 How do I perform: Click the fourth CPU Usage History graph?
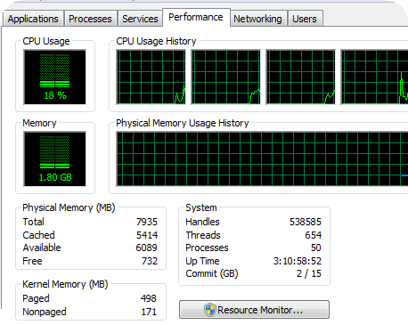click(x=375, y=77)
